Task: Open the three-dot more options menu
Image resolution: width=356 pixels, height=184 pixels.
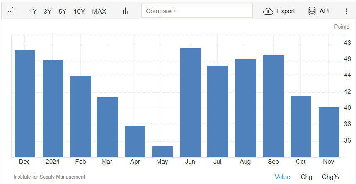Action: (x=346, y=11)
